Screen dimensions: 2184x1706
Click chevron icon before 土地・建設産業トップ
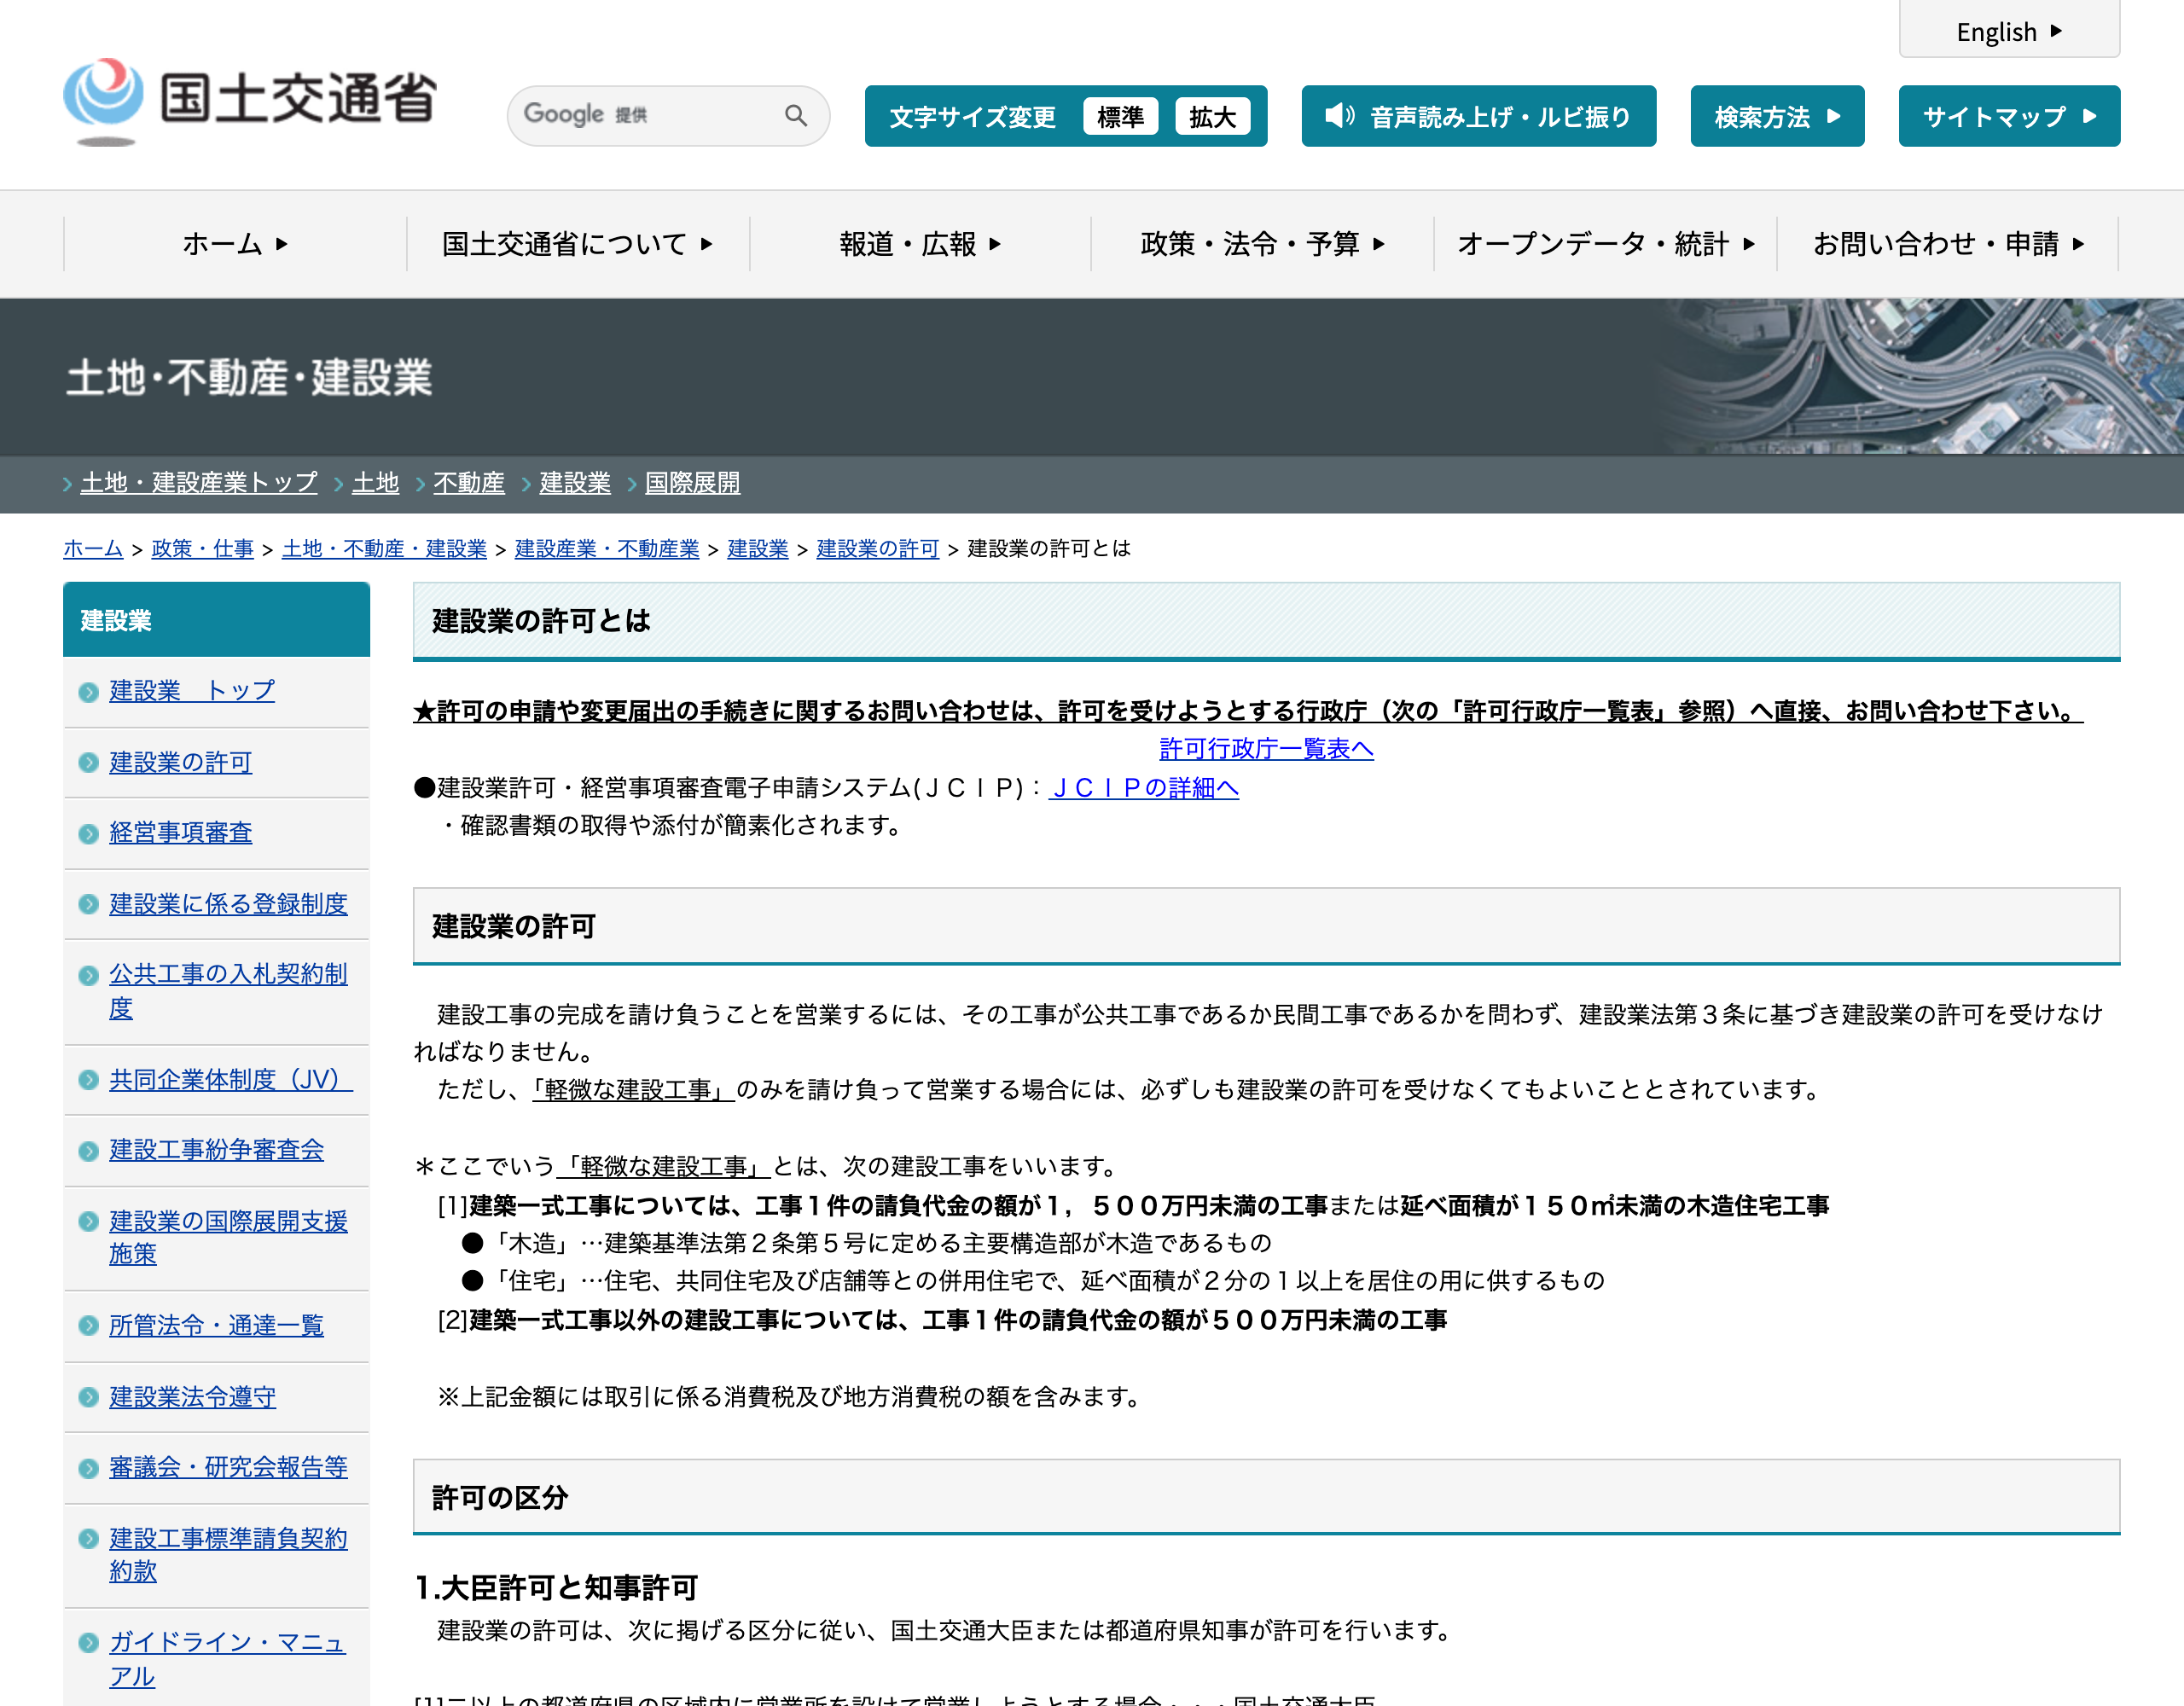[x=68, y=484]
